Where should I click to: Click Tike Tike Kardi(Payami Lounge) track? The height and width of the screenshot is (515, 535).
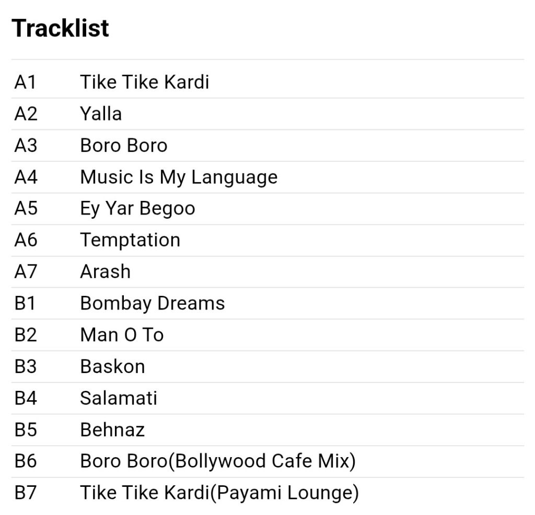(219, 493)
